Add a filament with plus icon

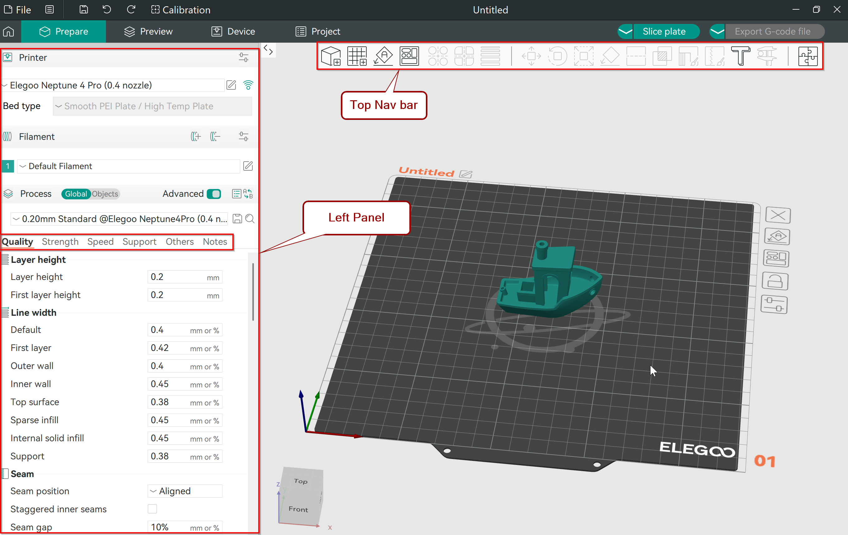[195, 137]
